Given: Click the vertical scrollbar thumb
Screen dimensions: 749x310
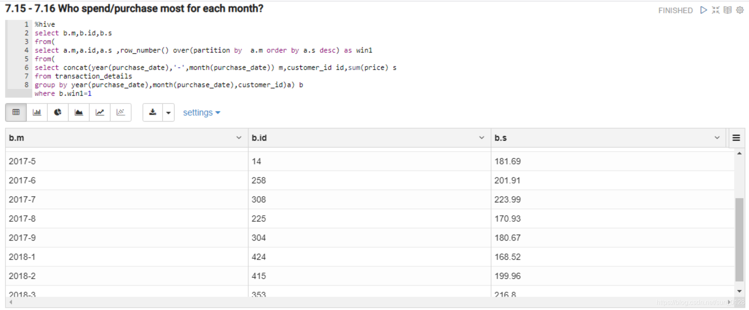Looking at the screenshot, I should [739, 240].
